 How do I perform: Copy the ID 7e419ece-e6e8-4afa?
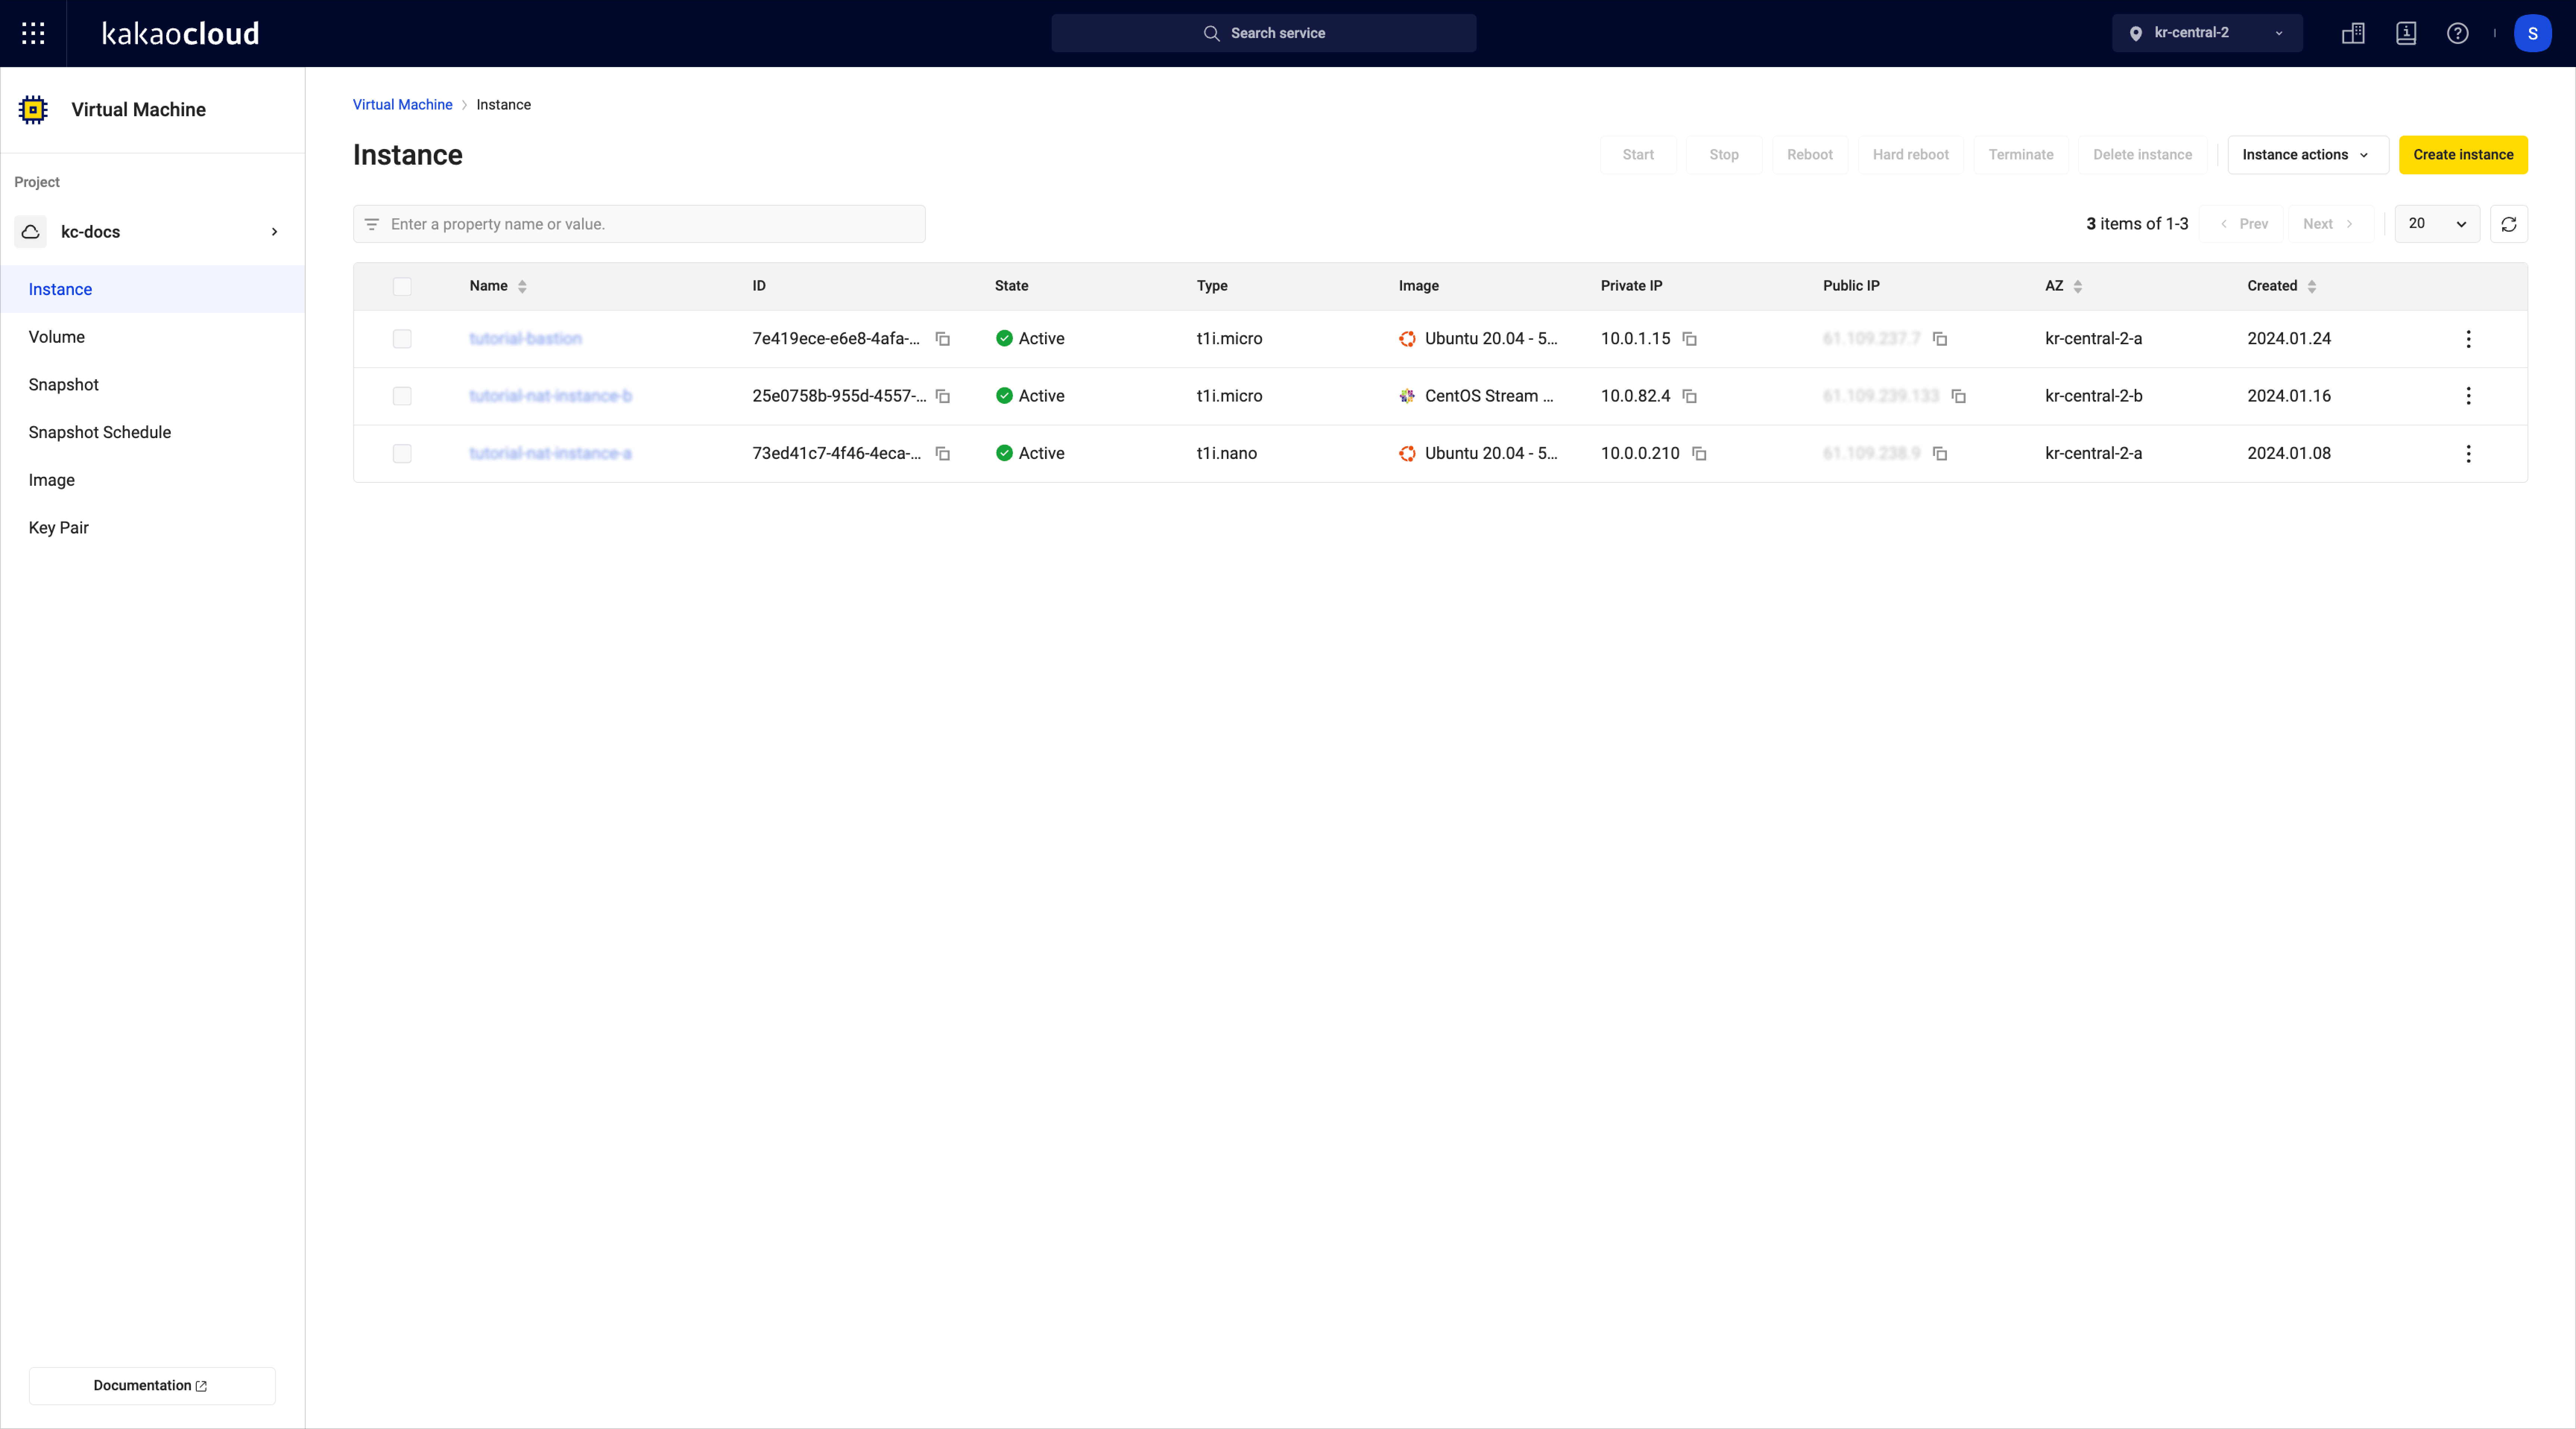pos(942,339)
